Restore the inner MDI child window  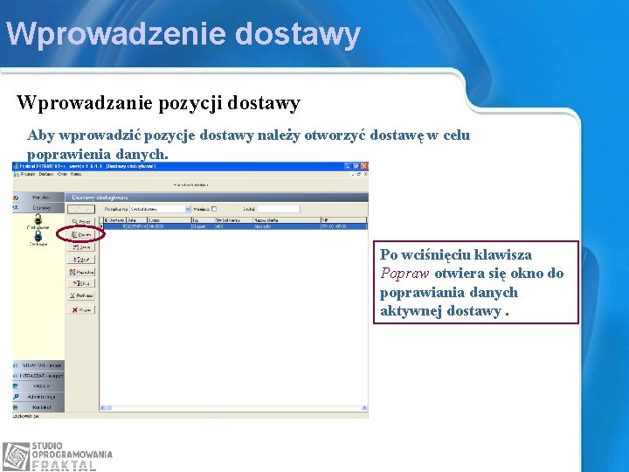(359, 175)
